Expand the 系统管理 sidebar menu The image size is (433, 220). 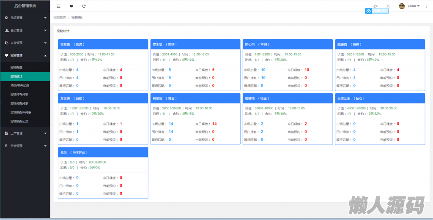(25, 18)
